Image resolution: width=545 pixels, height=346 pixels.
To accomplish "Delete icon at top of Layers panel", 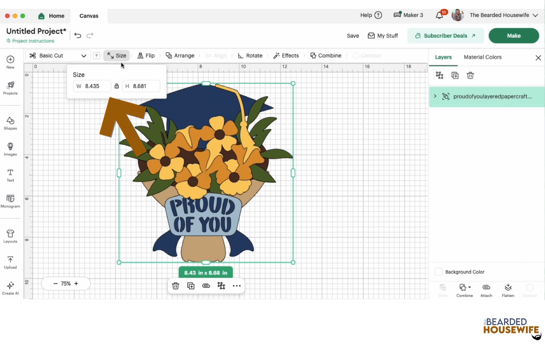I will point(470,75).
